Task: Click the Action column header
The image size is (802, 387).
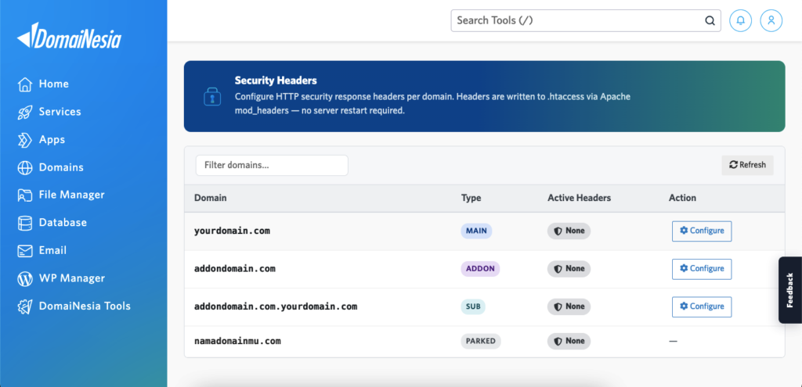Action: click(x=682, y=198)
